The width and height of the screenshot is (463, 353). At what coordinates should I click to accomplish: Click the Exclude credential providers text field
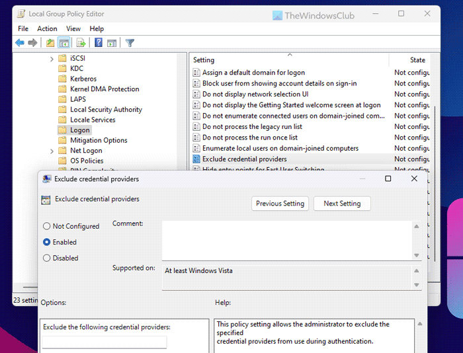point(105,342)
